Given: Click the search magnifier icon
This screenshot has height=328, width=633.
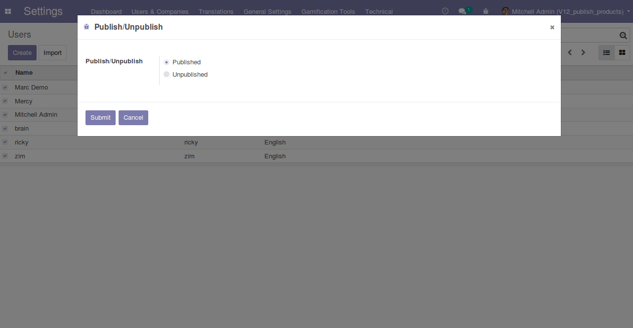Looking at the screenshot, I should (x=623, y=36).
